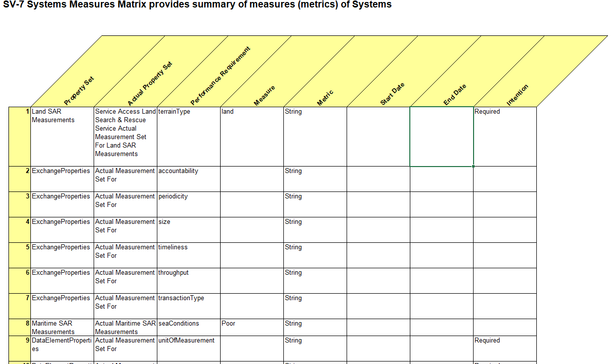Viewport: 614px width, 364px height.
Task: Click the Actual Maritime SAR Measurements cell
Action: pos(125,328)
